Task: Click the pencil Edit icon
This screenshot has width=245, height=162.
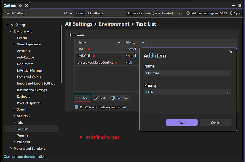Action: [x=96, y=98]
